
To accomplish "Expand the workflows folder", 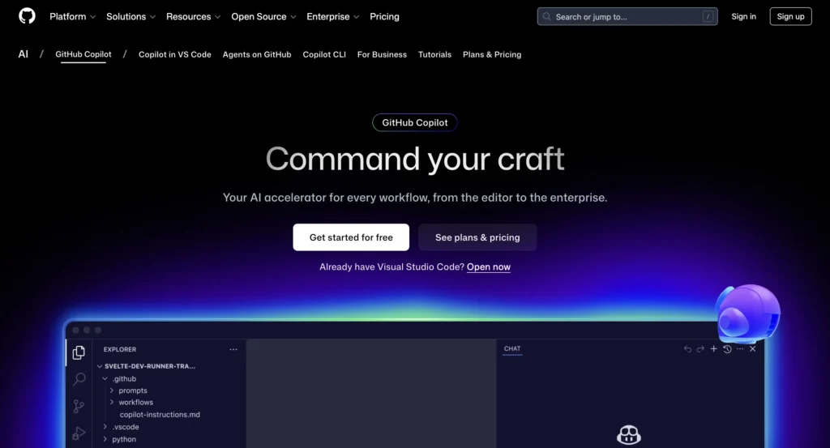I will point(131,403).
